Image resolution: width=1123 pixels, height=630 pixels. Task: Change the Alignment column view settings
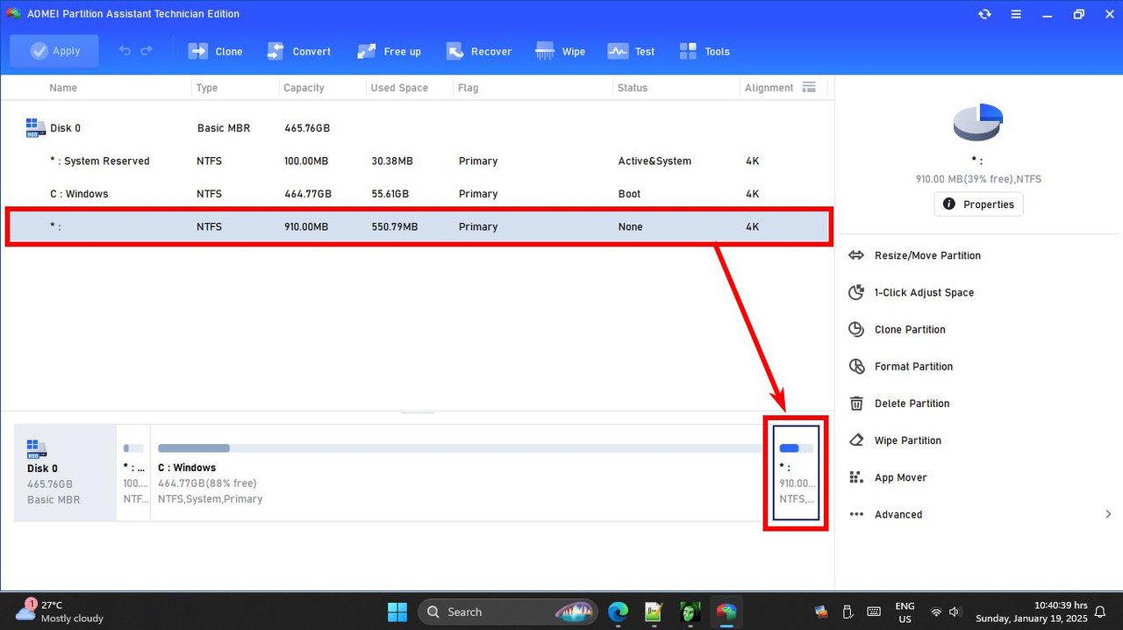(809, 87)
